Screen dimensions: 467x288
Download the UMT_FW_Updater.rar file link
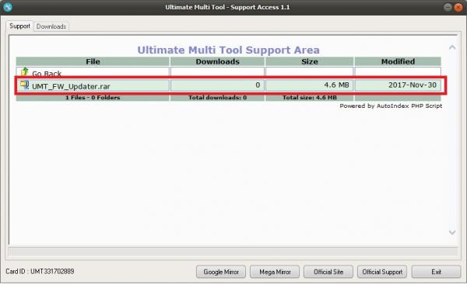click(71, 86)
